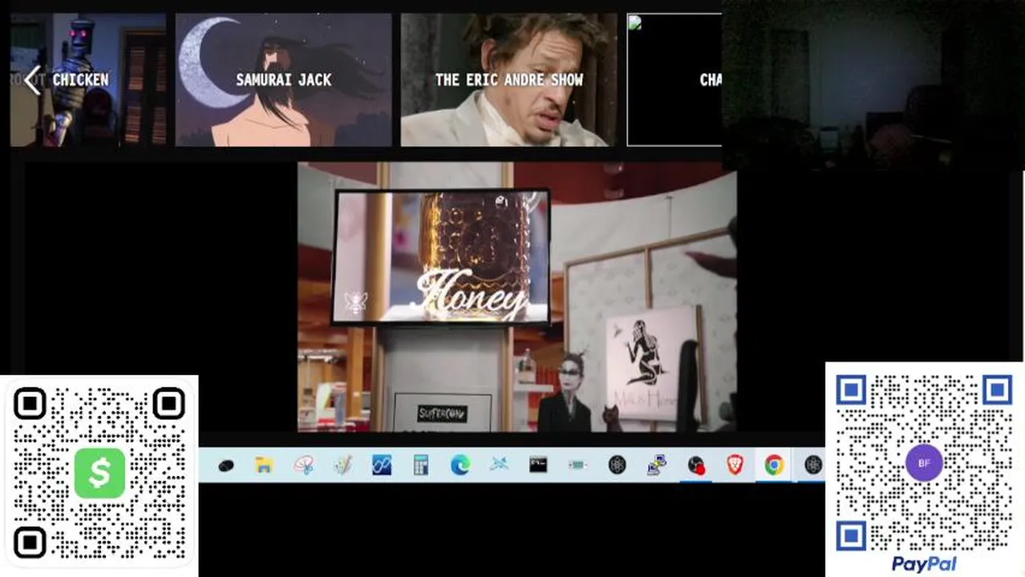Click the gray device icon after Command Prompt
This screenshot has width=1025, height=577.
pos(577,465)
